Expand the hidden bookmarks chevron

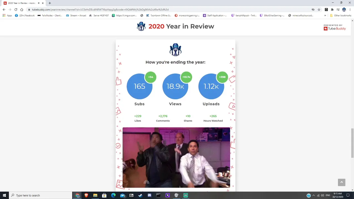tap(325, 15)
